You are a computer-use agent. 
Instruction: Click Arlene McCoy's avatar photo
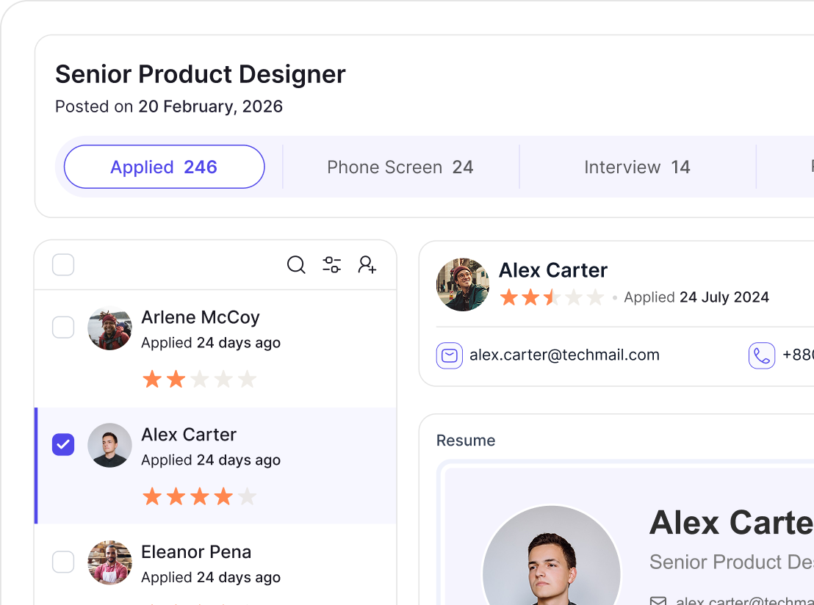[x=109, y=328]
